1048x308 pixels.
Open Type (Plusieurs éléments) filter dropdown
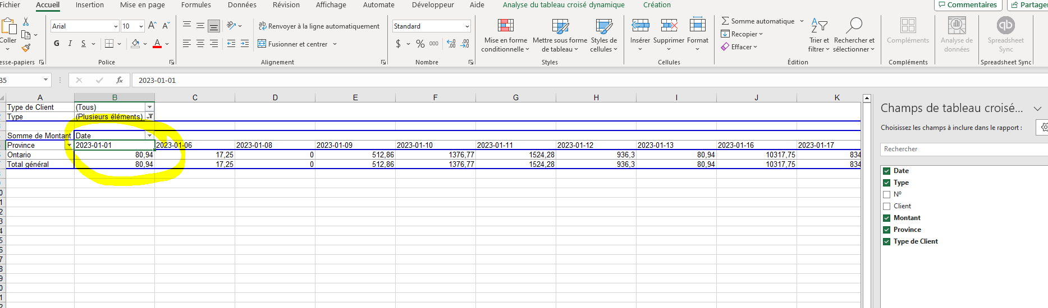pyautogui.click(x=149, y=116)
